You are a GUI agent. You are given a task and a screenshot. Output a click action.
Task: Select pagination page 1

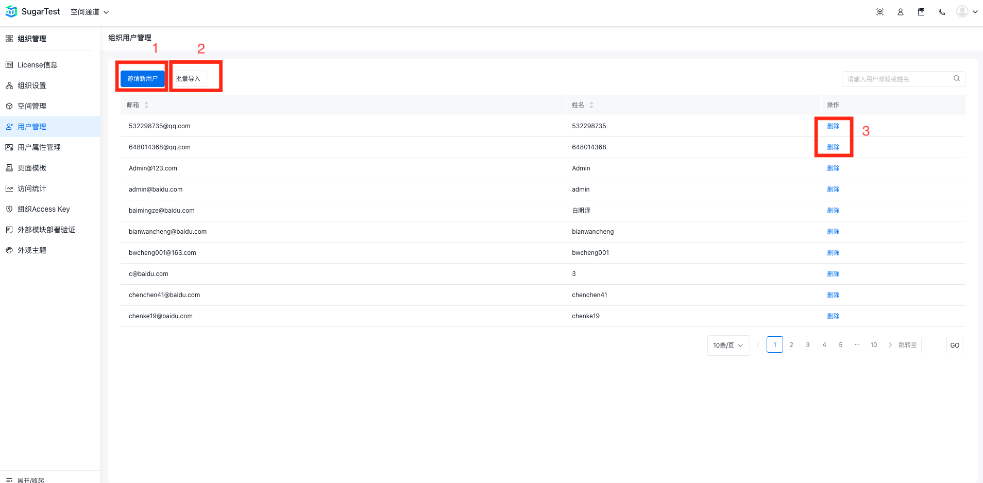click(775, 344)
